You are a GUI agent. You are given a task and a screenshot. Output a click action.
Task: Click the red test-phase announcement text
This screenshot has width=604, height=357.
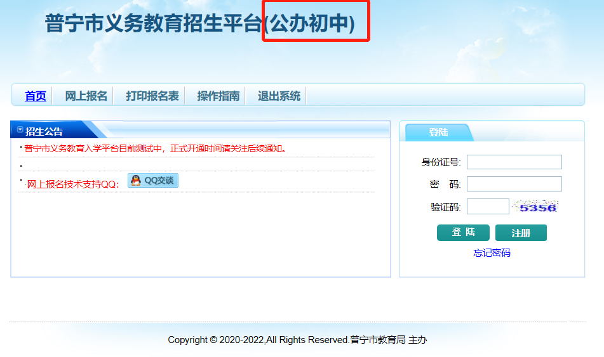point(155,148)
